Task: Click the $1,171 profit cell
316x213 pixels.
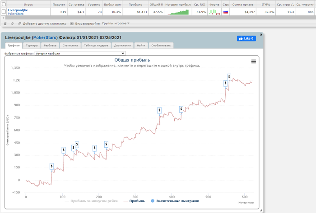Action: 135,12
